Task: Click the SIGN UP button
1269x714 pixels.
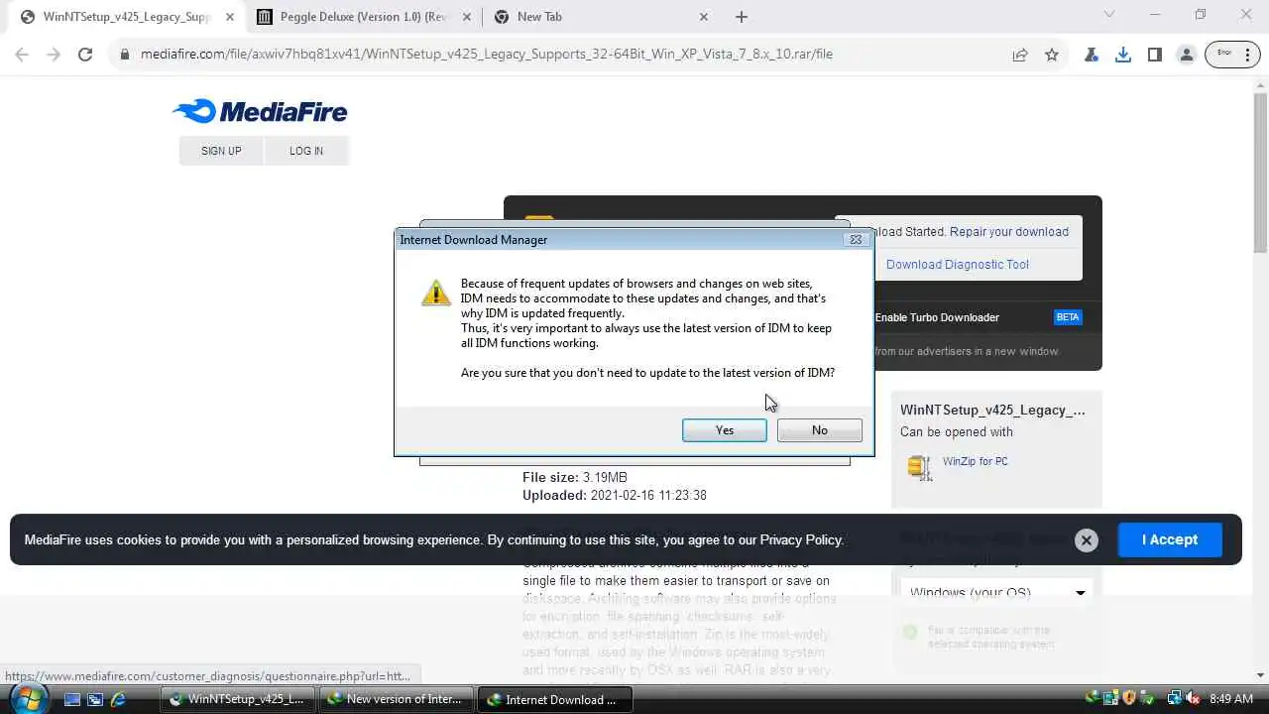Action: pos(221,151)
